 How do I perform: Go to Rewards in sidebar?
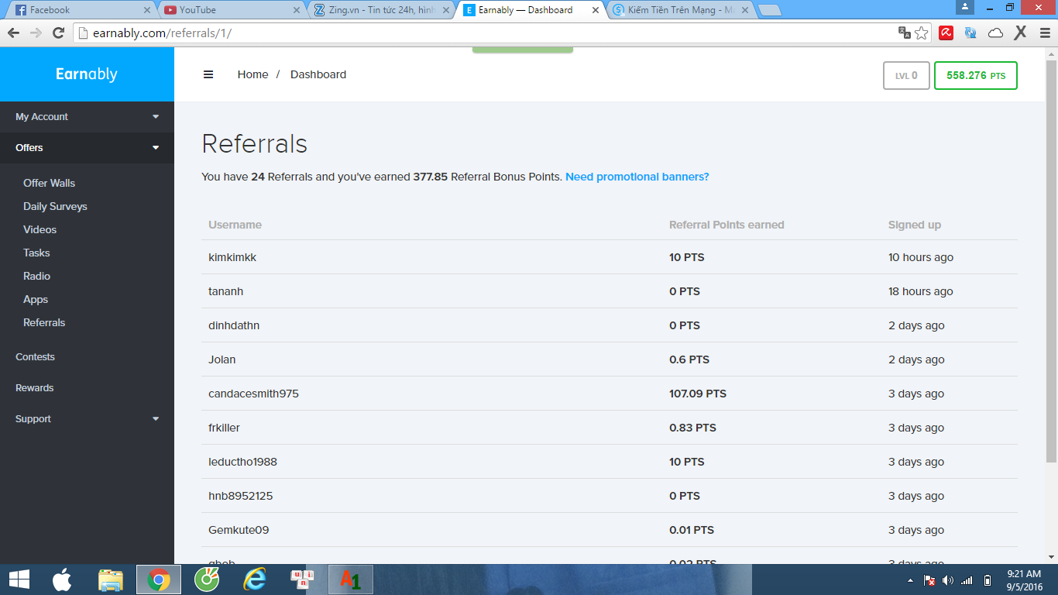[35, 387]
